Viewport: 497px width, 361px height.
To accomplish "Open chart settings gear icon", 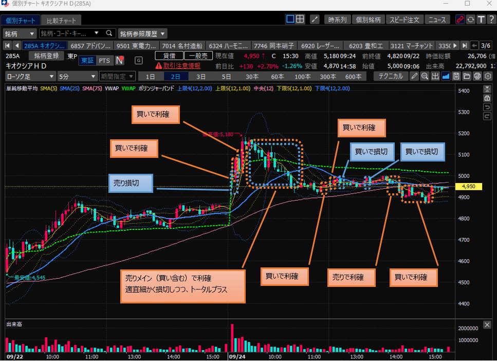I will (x=488, y=76).
